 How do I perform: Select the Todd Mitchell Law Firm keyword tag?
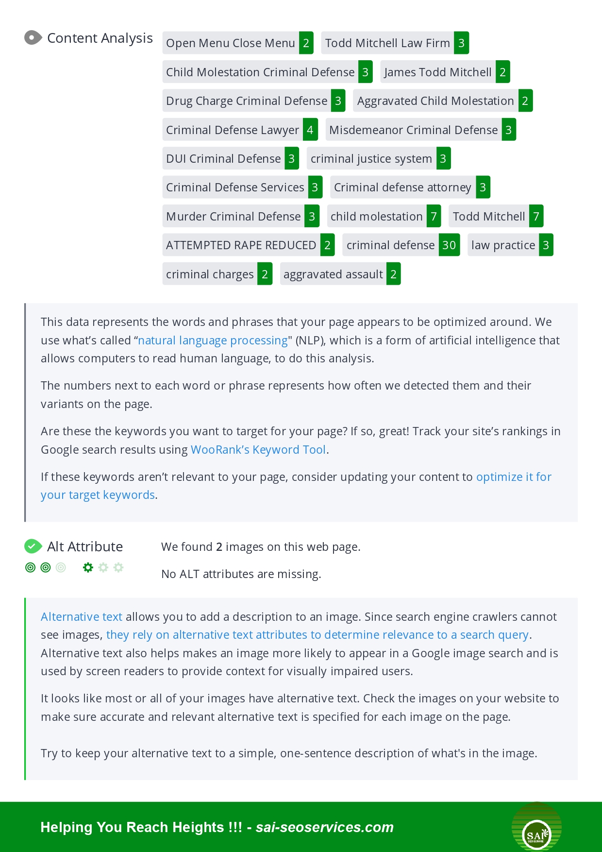click(x=387, y=43)
